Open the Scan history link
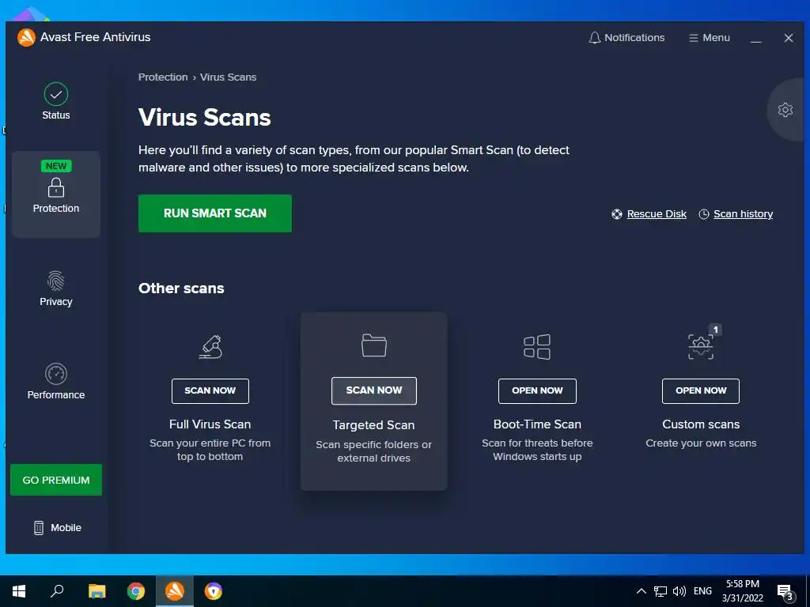 743,213
